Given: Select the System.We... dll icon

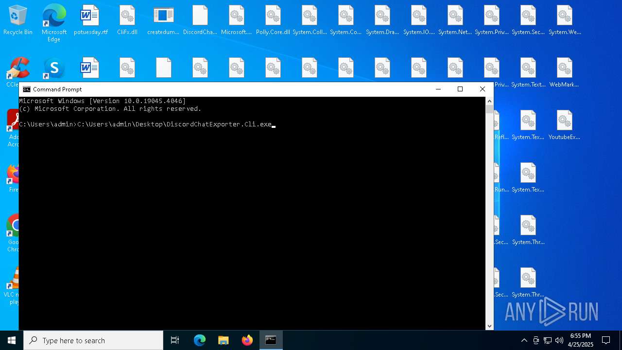Looking at the screenshot, I should 565,20.
